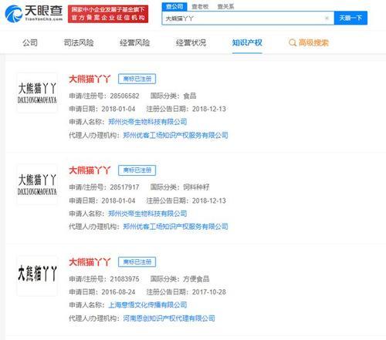
Task: Click registration number 21083975
Action: point(124,279)
